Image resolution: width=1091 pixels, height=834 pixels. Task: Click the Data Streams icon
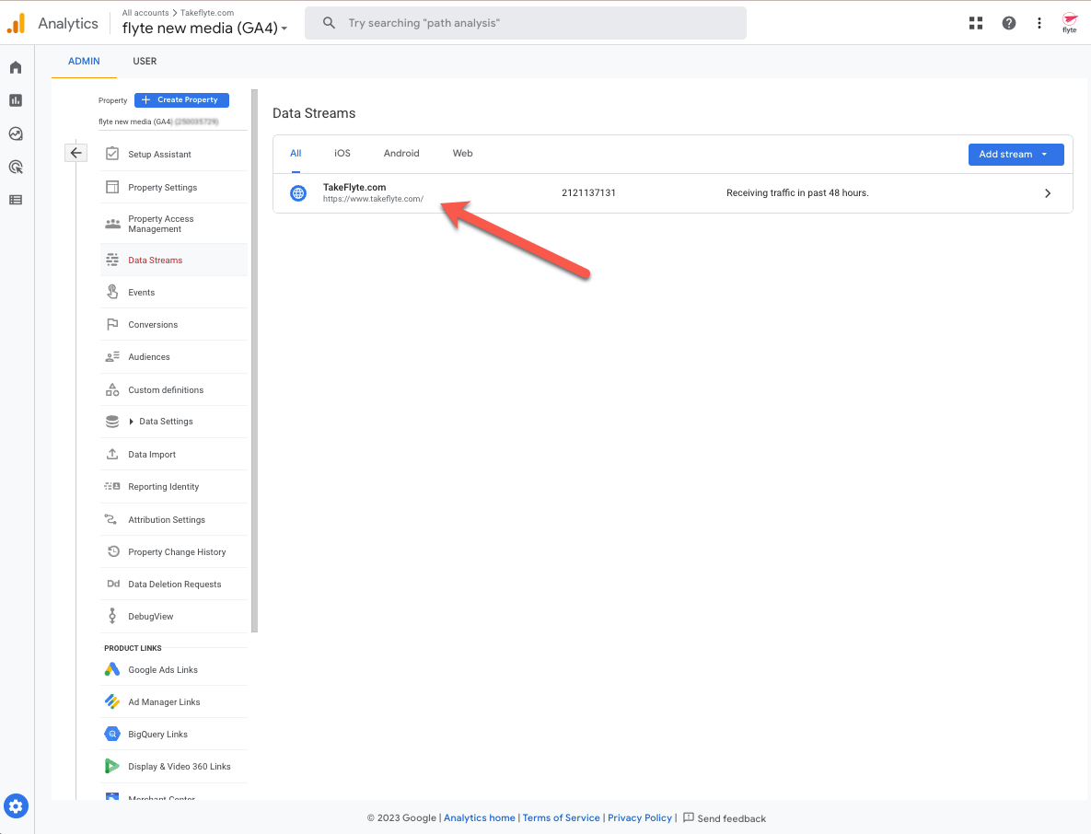click(112, 261)
